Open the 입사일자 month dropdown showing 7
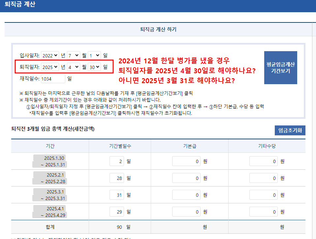The width and height of the screenshot is (316, 239). tap(73, 55)
